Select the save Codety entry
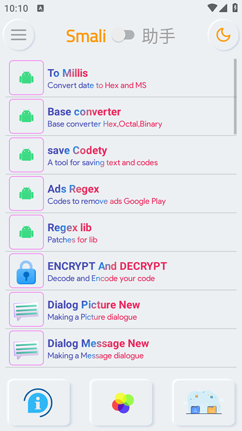The height and width of the screenshot is (431, 242). (x=121, y=155)
